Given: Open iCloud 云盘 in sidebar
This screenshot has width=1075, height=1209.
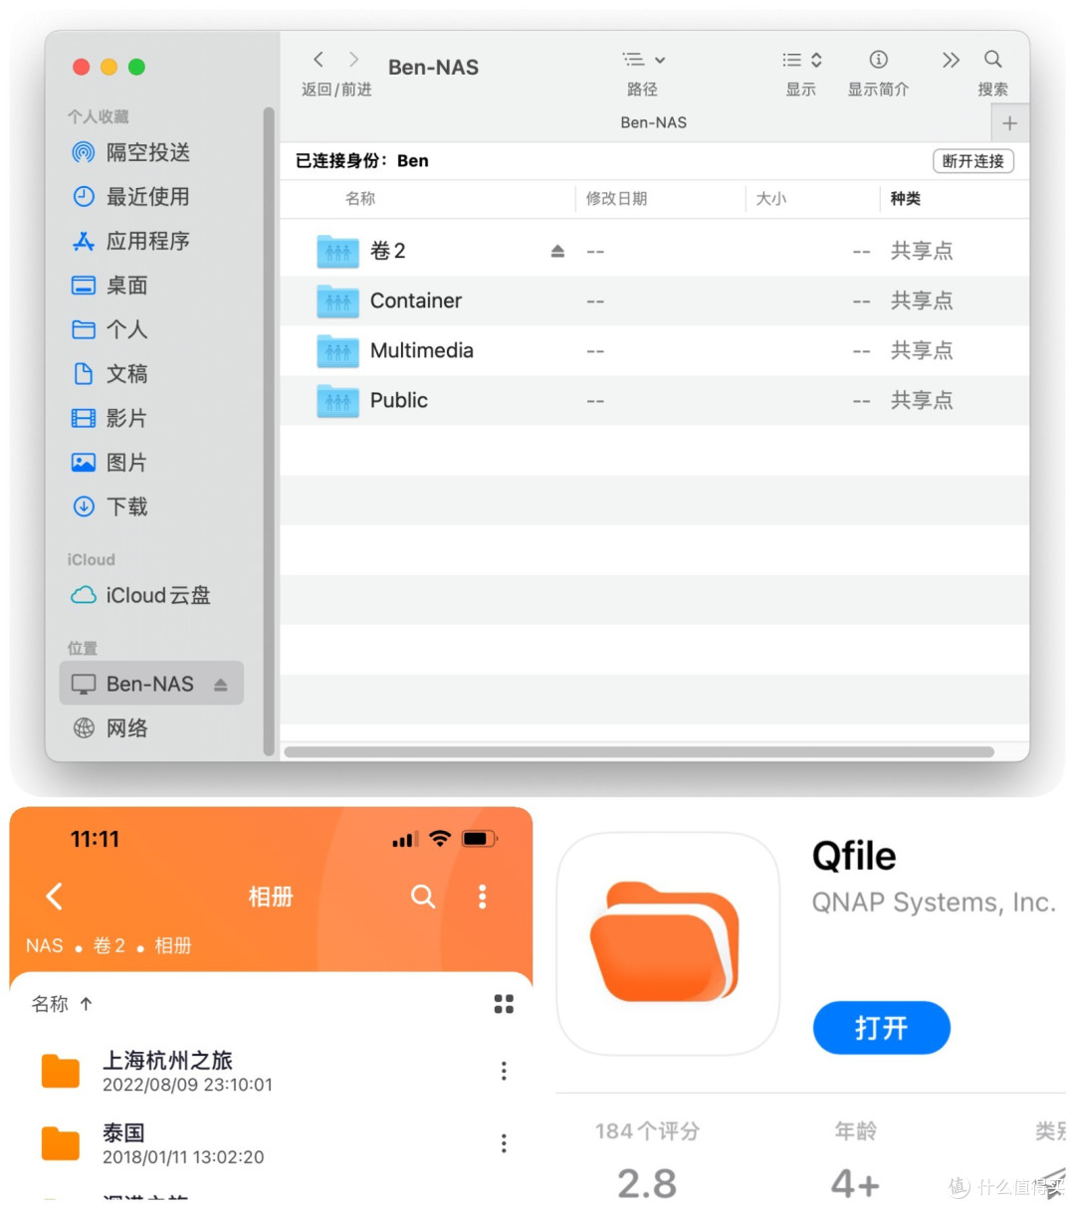Looking at the screenshot, I should [x=140, y=595].
